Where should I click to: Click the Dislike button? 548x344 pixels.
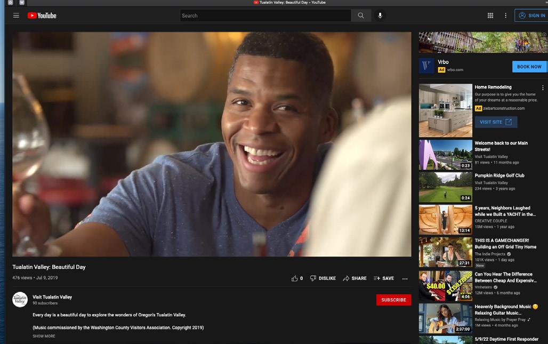[323, 278]
